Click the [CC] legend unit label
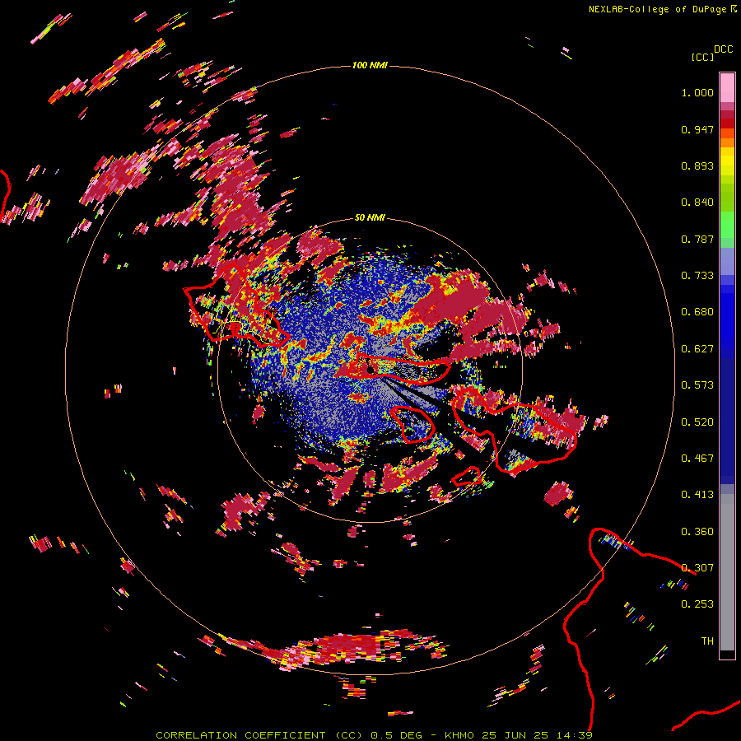This screenshot has height=741, width=741. coord(703,57)
